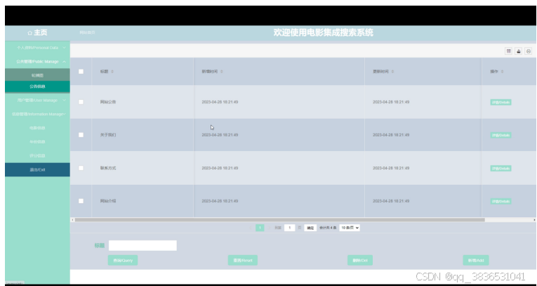Open 轮播图 in the sidebar
Screen dimensions: 537x286
pyautogui.click(x=37, y=75)
